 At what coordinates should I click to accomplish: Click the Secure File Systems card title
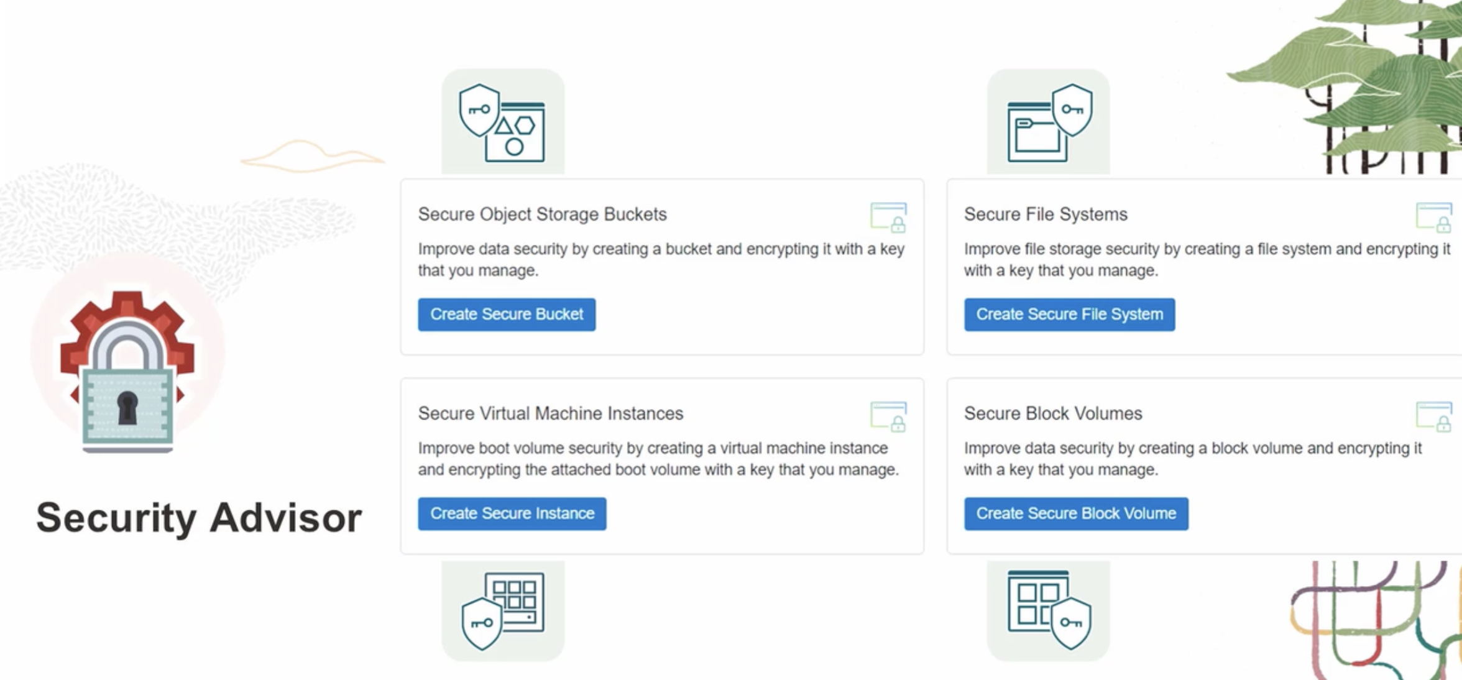click(x=1045, y=214)
